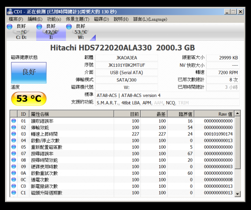Image resolution: width=251 pixels, height=210 pixels.
Task: Click raw value 000000000008 in row 0C
Action: (x=218, y=179)
